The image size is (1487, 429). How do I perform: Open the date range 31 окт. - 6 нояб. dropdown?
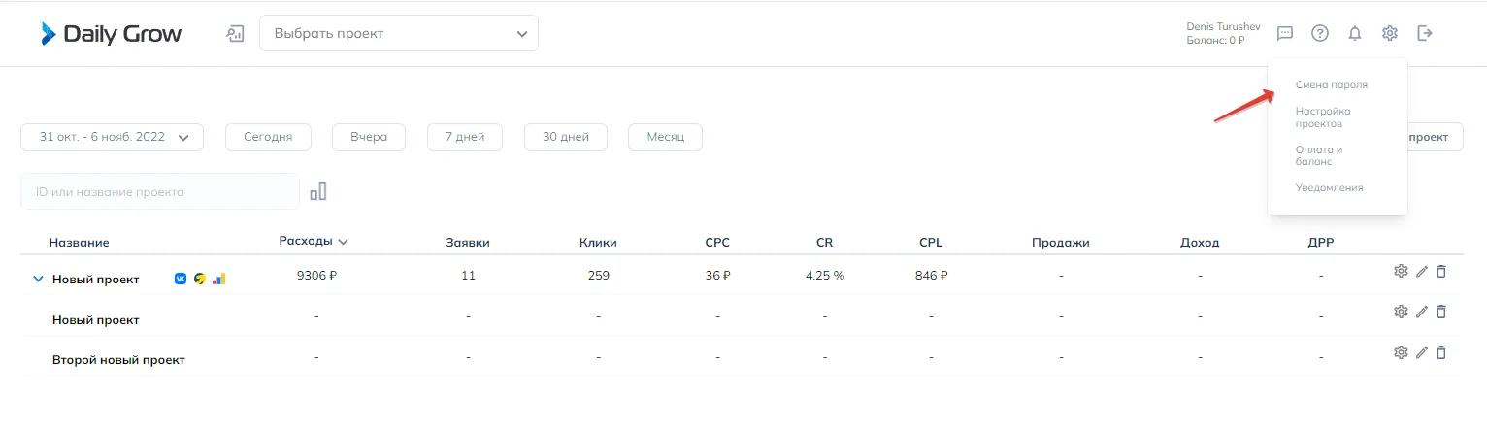[112, 137]
